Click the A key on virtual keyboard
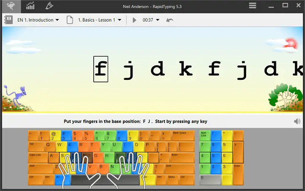This screenshot has height=191, width=305. click(54, 158)
